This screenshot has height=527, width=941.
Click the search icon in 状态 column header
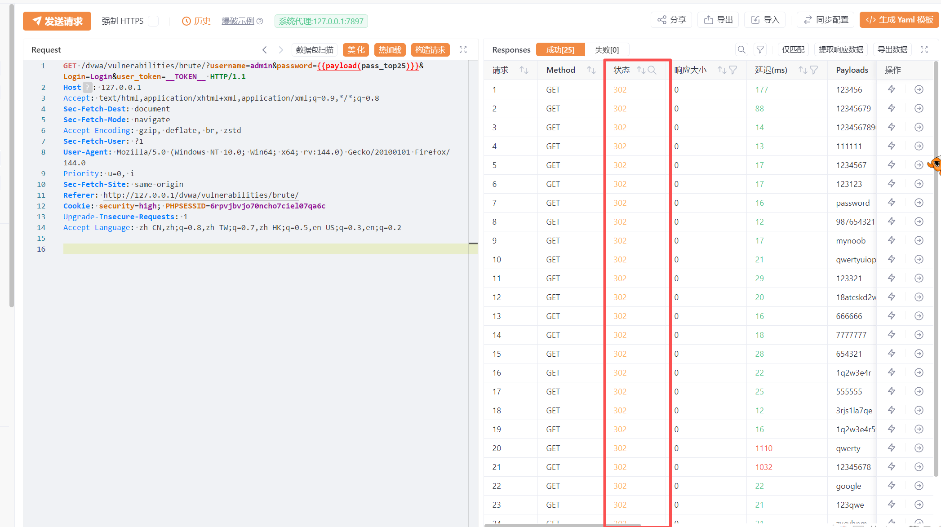[x=652, y=70]
